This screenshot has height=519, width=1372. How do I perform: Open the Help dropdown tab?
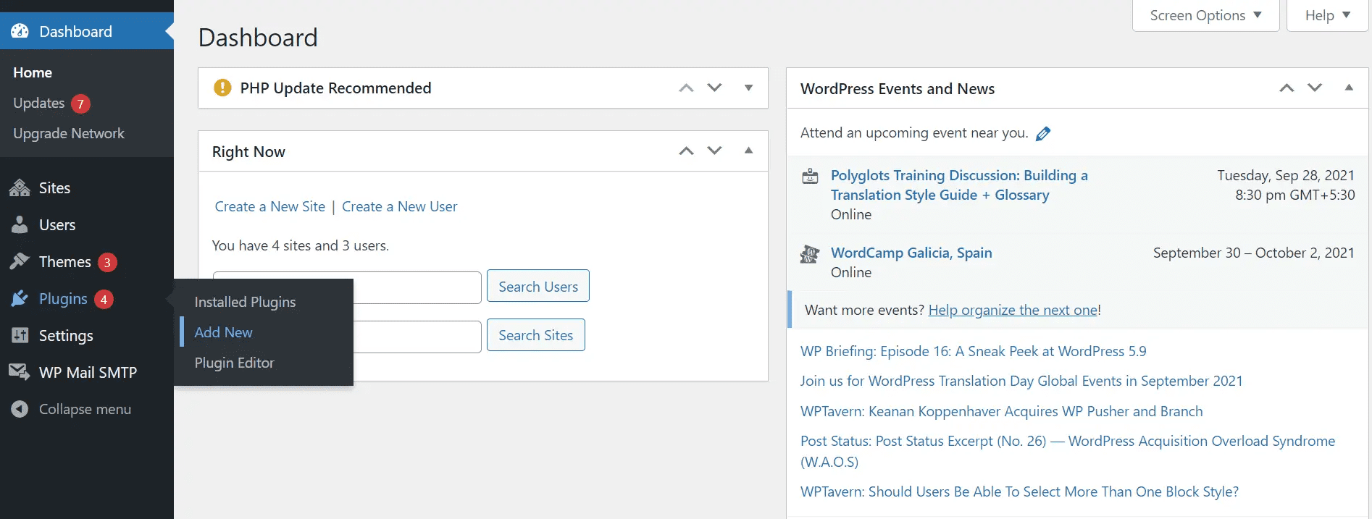pyautogui.click(x=1327, y=15)
